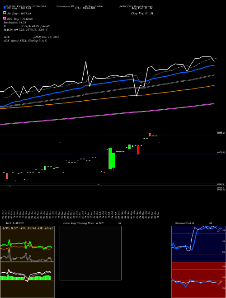The height and width of the screenshot is (298, 226).
Task: Click the orange moving average line
Action: tap(107, 98)
